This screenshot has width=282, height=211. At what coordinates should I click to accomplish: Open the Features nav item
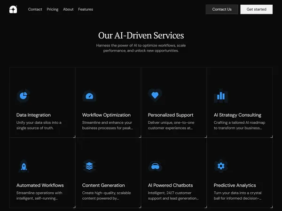pyautogui.click(x=86, y=9)
